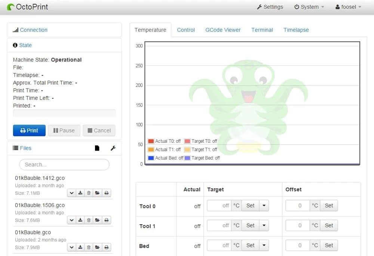The width and height of the screenshot is (374, 256).
Task: Expand details of 01kBauble.1506.gco
Action: pos(71,220)
